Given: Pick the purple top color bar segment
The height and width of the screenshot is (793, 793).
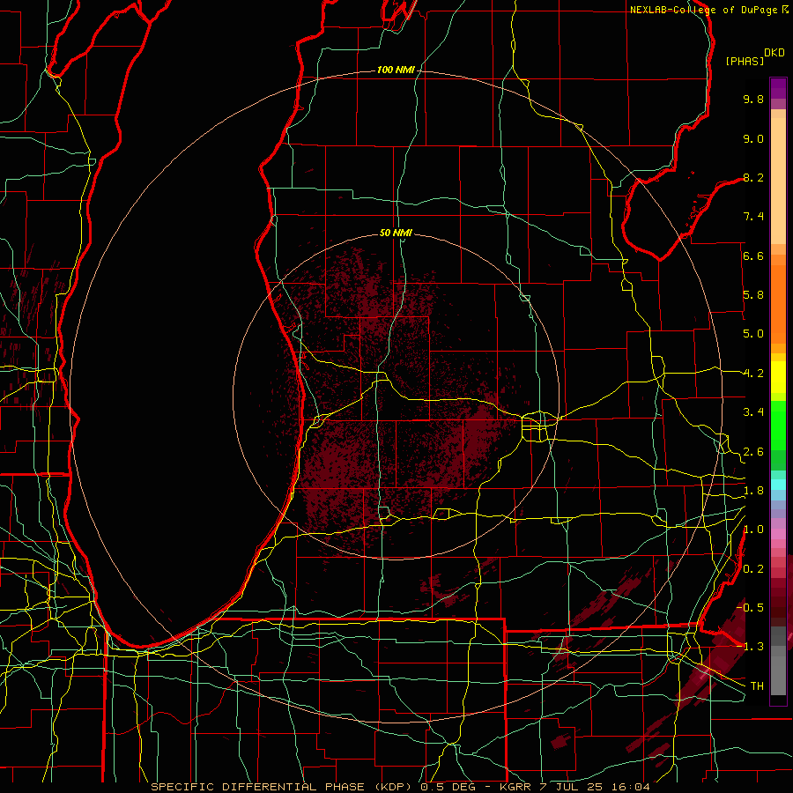Looking at the screenshot, I should 778,88.
